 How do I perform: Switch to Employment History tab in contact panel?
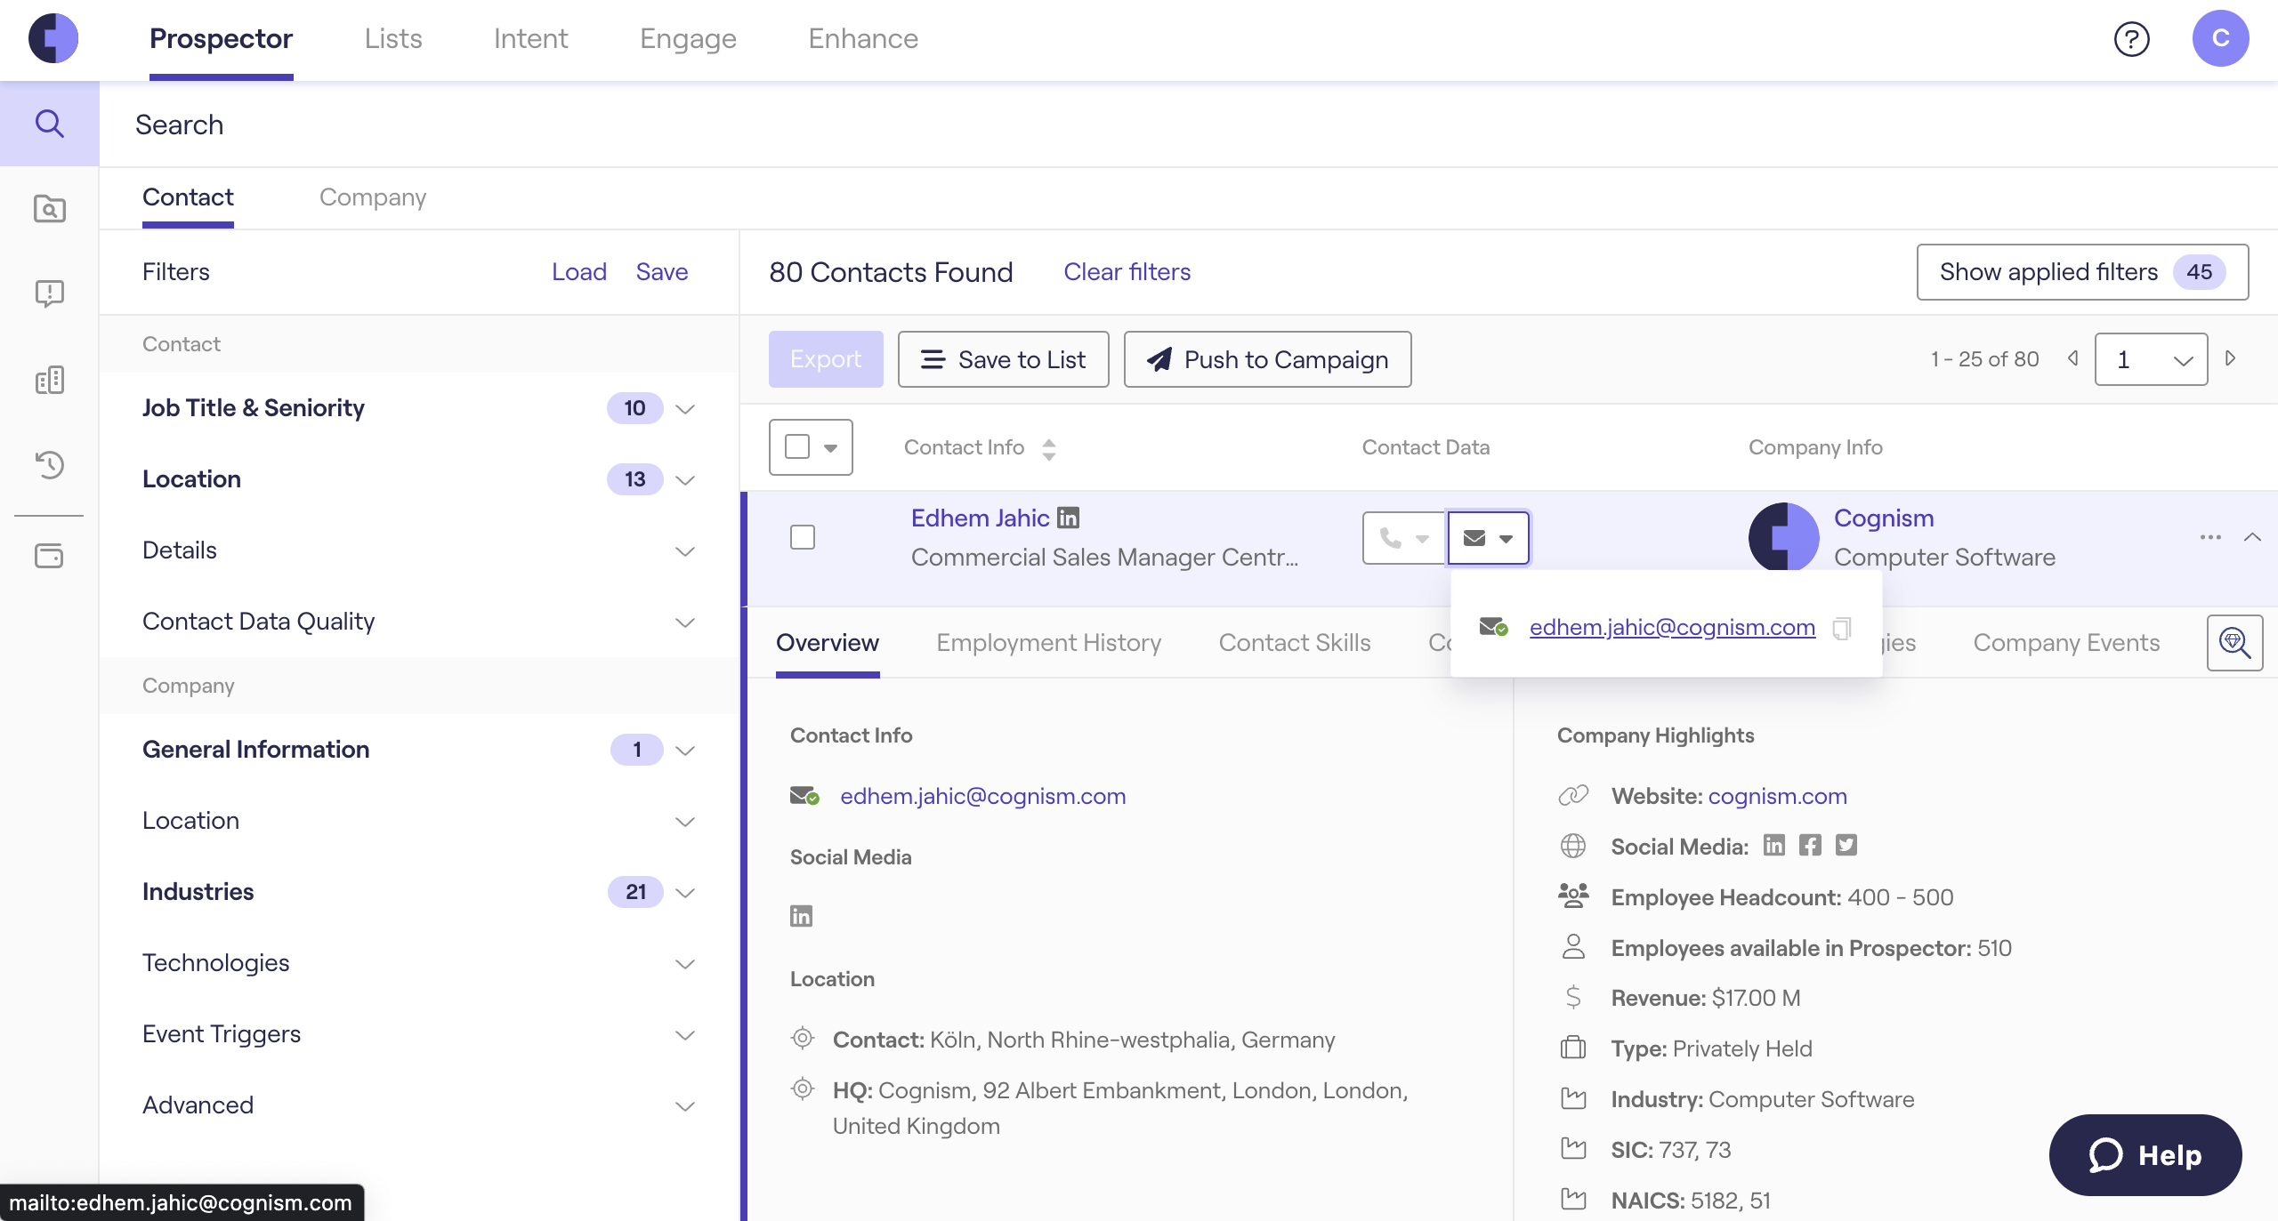pyautogui.click(x=1048, y=641)
